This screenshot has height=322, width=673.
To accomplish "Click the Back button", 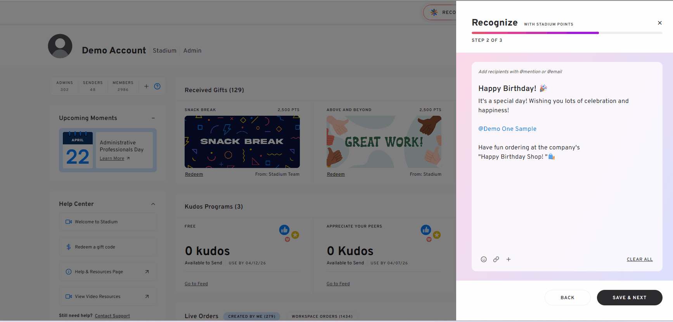I will point(567,298).
